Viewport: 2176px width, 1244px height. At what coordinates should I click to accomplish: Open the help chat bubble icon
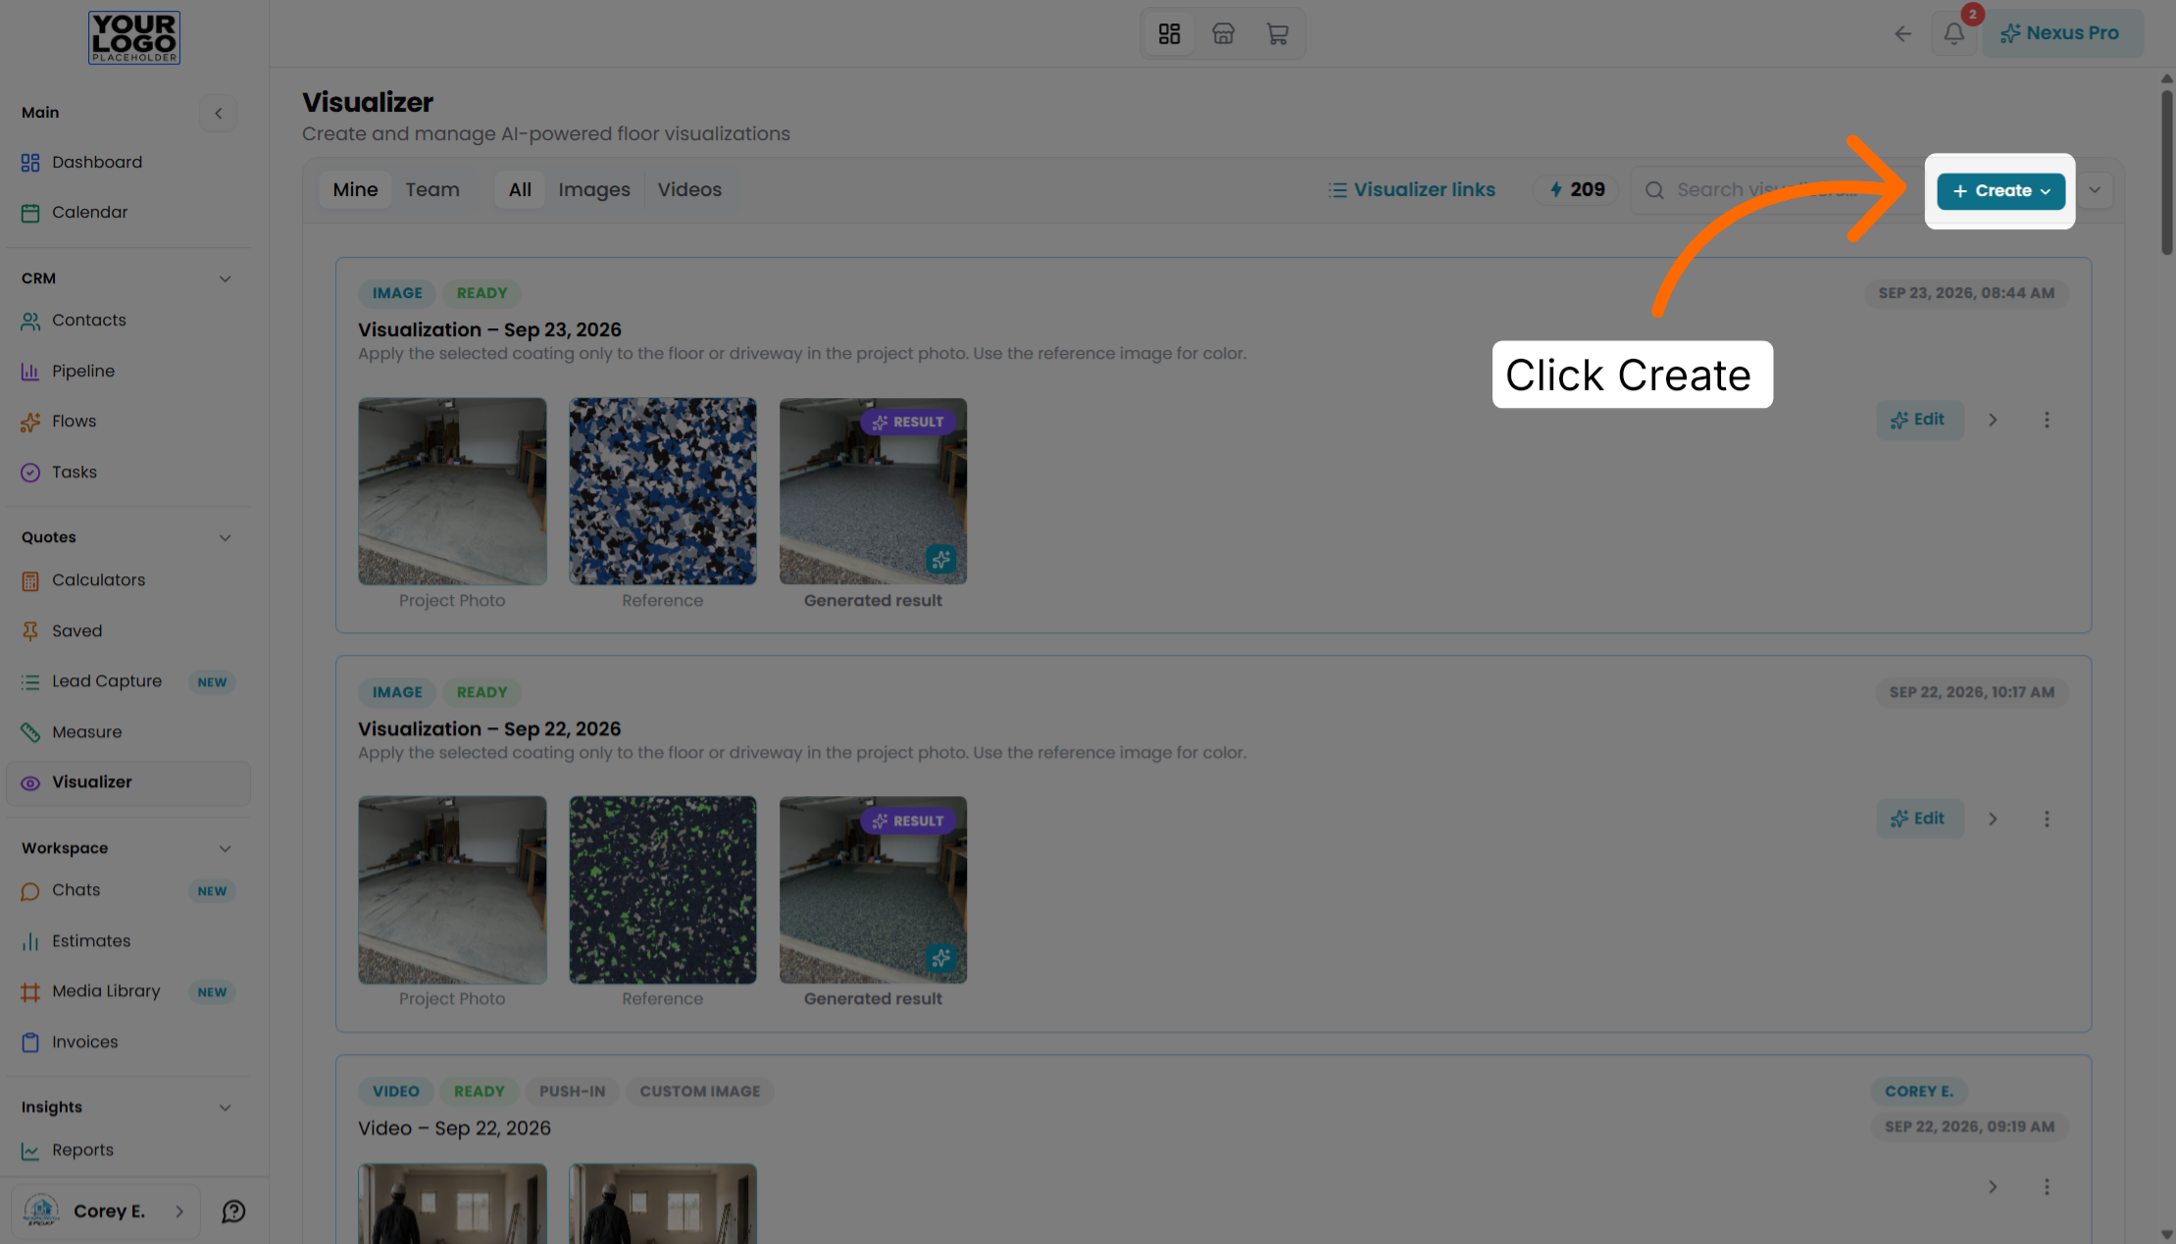point(233,1212)
